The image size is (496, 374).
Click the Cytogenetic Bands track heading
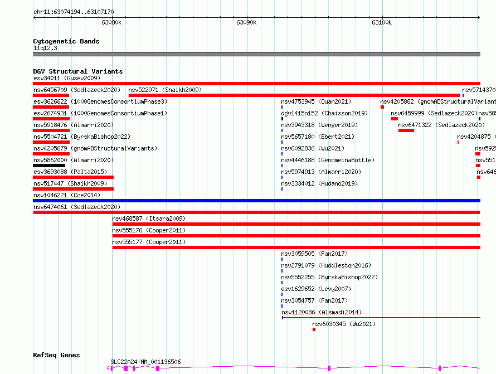66,41
